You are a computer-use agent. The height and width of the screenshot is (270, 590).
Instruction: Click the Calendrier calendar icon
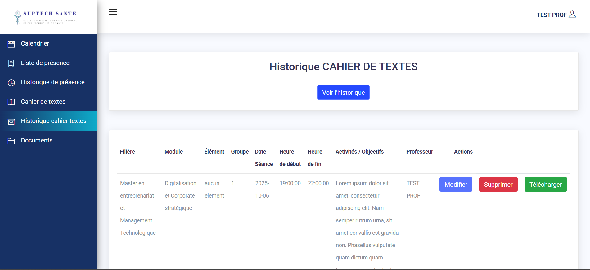click(x=11, y=44)
